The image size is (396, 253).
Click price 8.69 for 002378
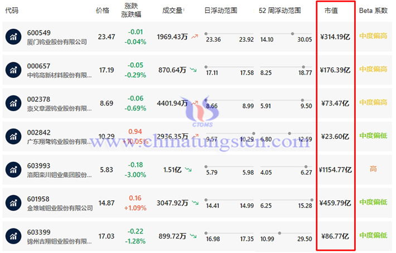click(107, 103)
